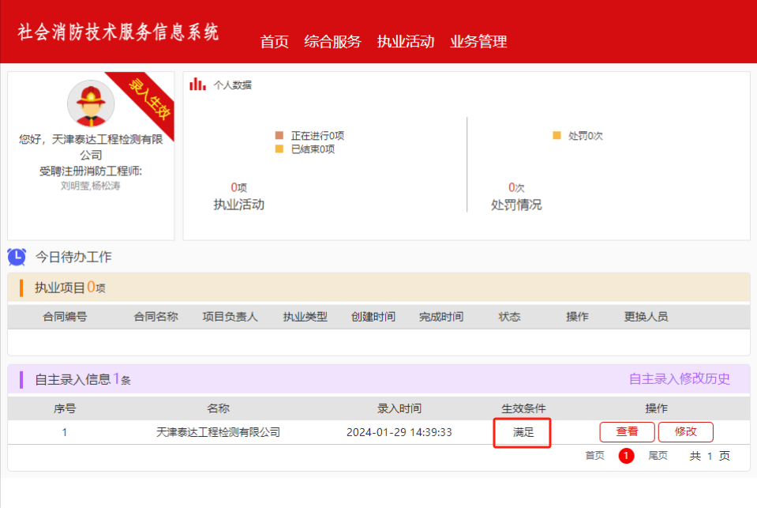Image resolution: width=757 pixels, height=508 pixels.
Task: Click the 项目负责人 column header
Action: (230, 317)
